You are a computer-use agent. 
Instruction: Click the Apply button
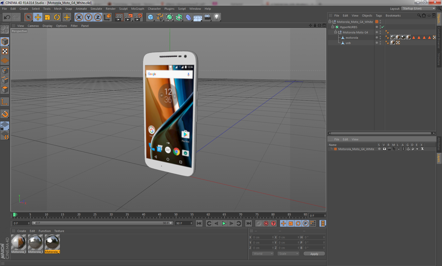tap(314, 254)
